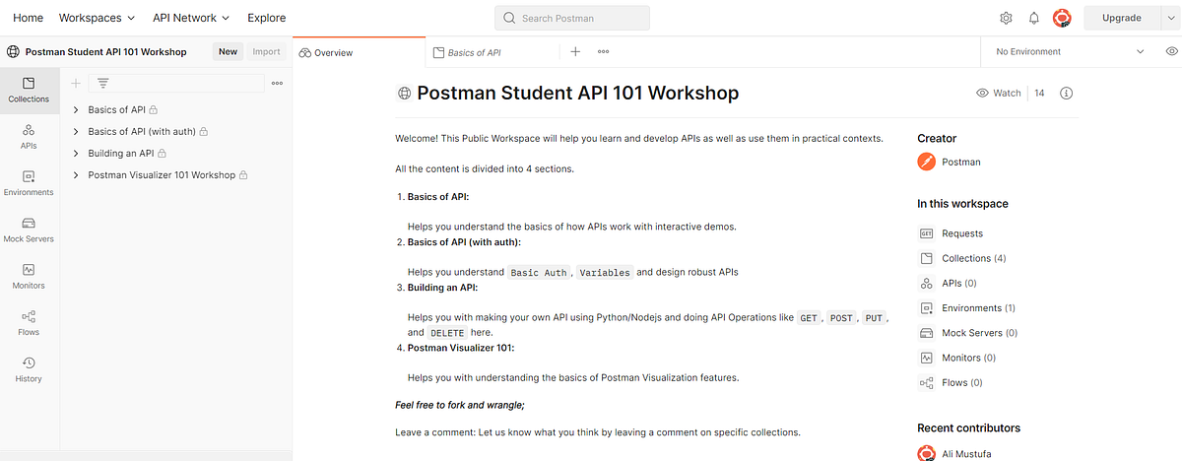The height and width of the screenshot is (461, 1182).
Task: Click the environment quick look eye icon
Action: point(1172,51)
